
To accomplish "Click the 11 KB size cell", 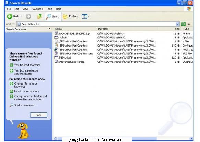I will 176,34.
